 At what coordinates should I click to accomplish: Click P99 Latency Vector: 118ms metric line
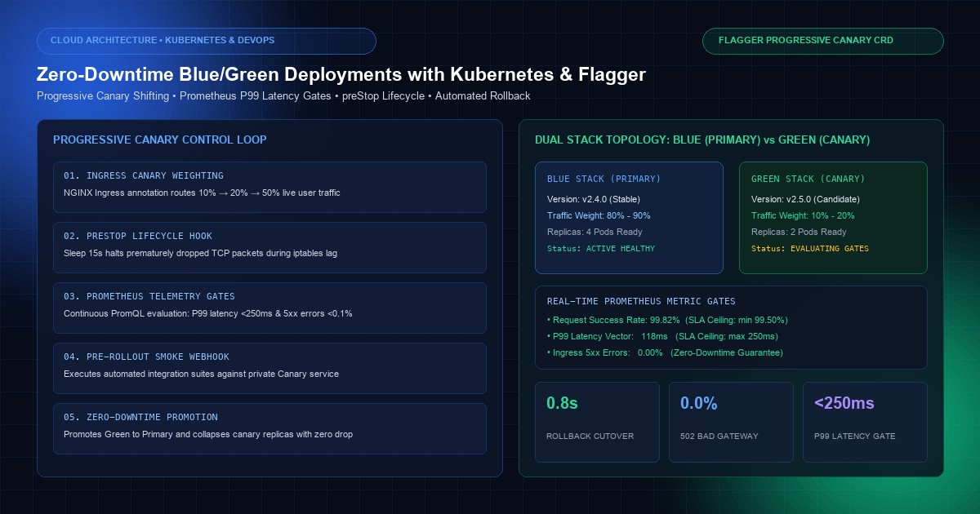point(662,336)
